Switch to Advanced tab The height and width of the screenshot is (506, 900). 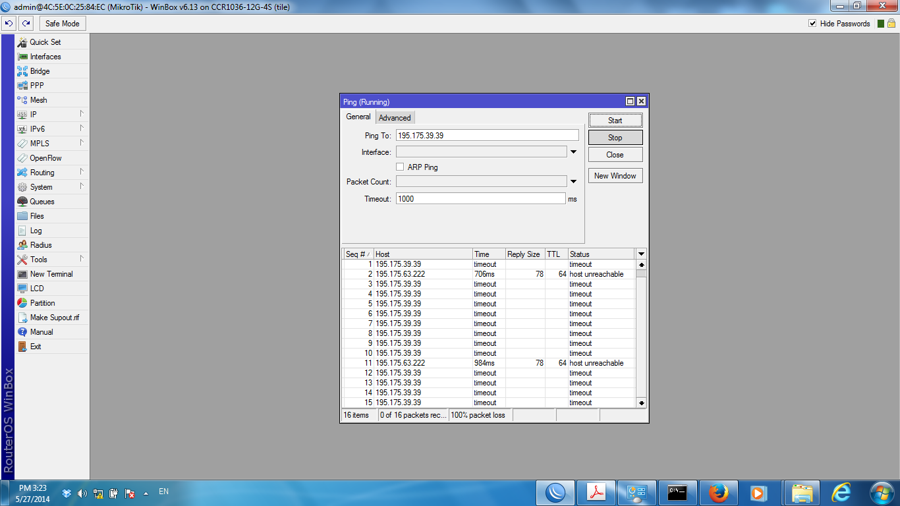click(395, 118)
